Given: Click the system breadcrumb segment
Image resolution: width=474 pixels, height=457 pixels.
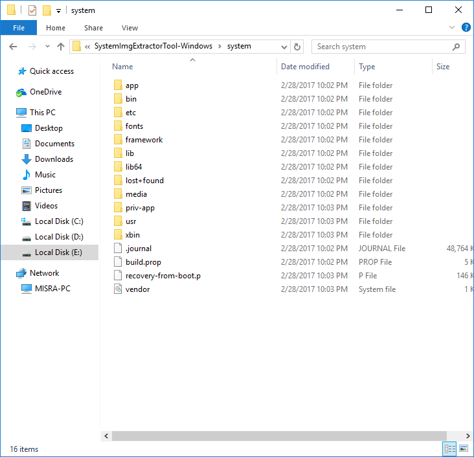Looking at the screenshot, I should point(239,46).
